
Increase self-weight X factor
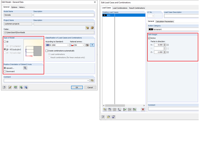(164, 44)
